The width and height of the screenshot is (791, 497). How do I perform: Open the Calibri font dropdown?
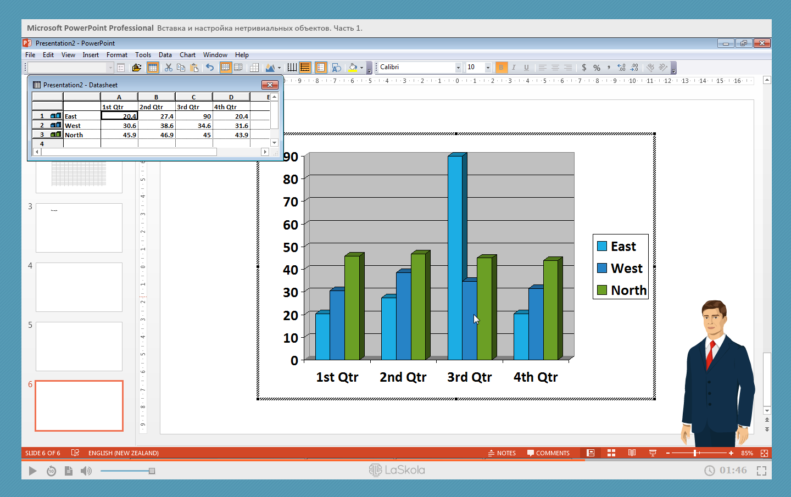click(x=458, y=68)
